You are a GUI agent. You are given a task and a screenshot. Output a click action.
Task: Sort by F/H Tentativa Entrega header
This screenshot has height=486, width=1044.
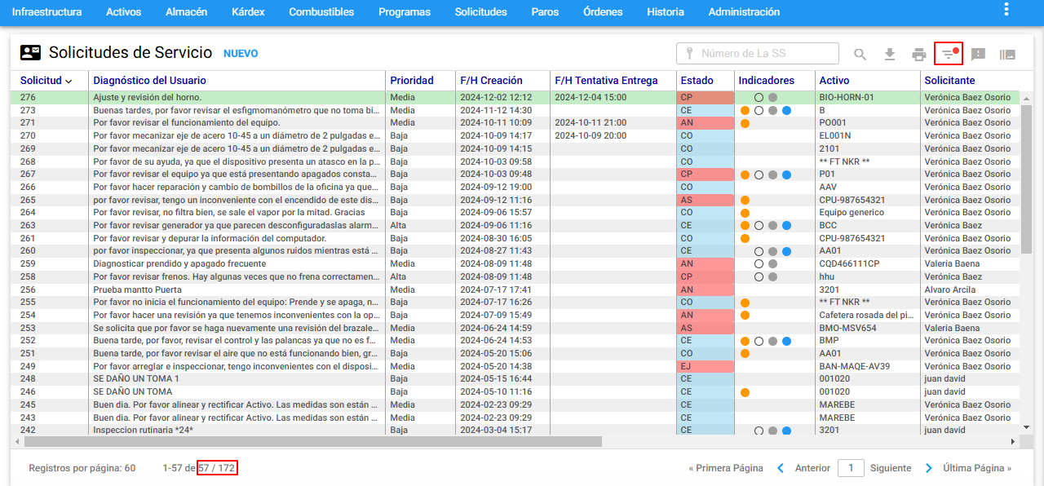606,81
